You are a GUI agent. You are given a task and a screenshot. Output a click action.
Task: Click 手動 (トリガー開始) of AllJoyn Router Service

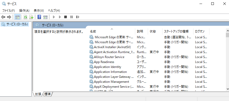coord(176,57)
